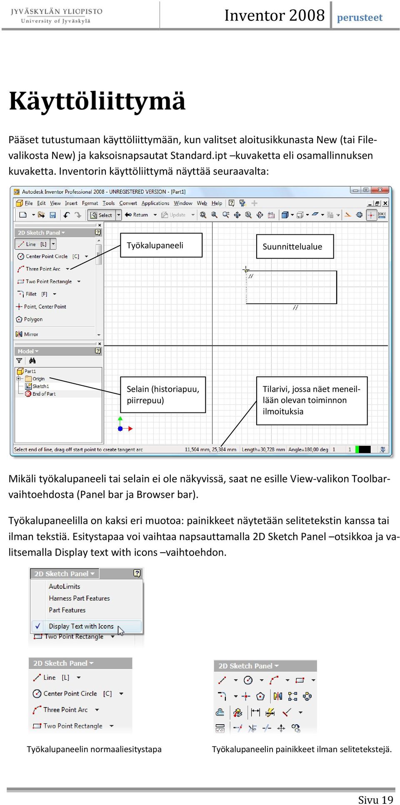
Task: Select Polygon tool in the main sketch panel
Action: click(x=29, y=319)
